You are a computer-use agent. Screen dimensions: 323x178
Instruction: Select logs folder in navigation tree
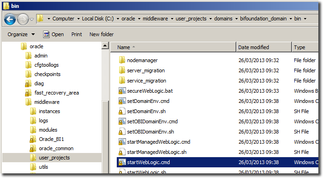[x=43, y=121]
